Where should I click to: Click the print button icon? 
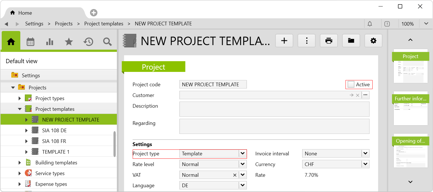[x=329, y=41]
